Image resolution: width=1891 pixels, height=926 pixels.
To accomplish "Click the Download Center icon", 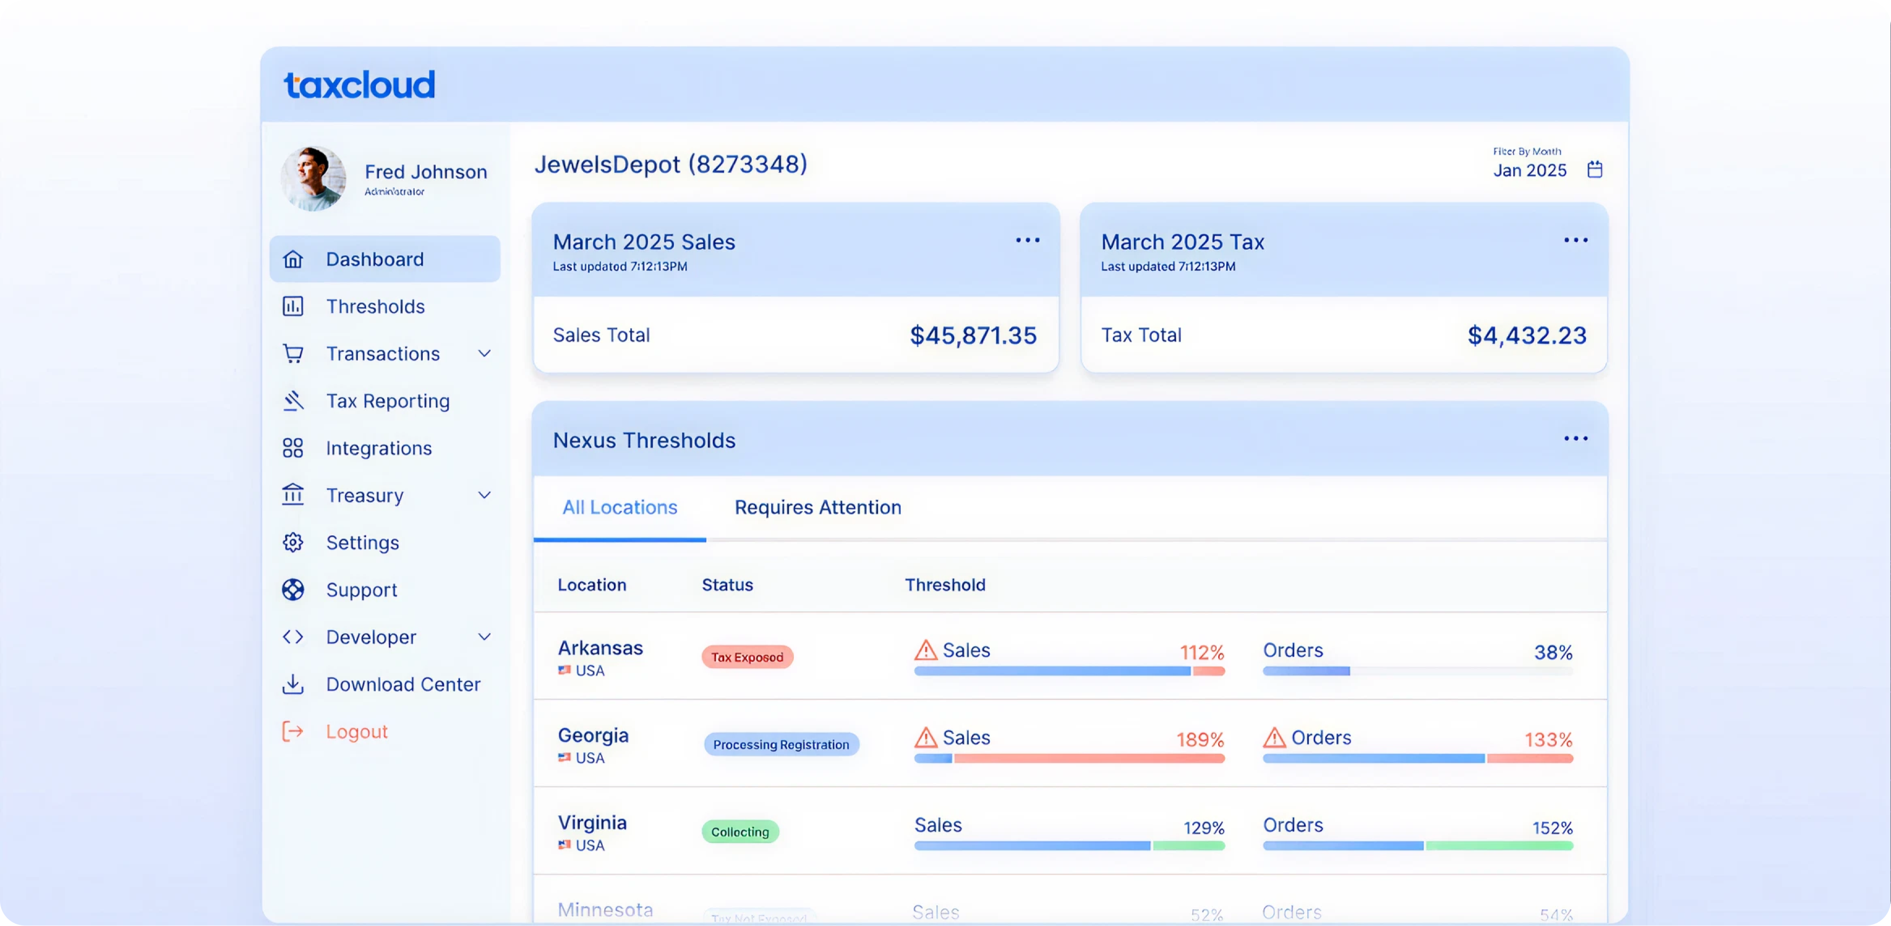I will point(293,684).
